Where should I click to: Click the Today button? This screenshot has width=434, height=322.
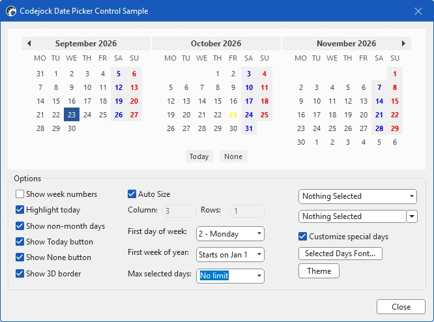click(199, 156)
